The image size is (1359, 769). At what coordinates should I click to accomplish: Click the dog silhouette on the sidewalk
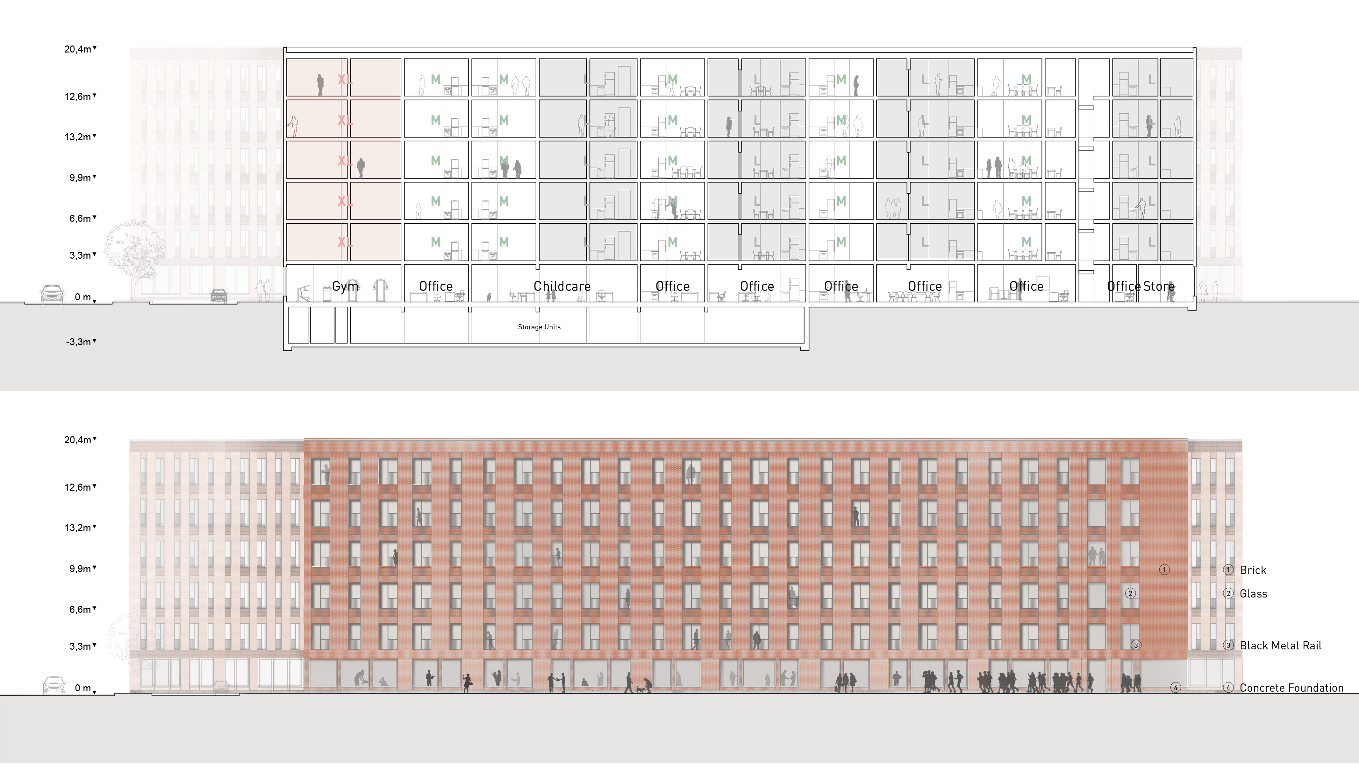(641, 689)
